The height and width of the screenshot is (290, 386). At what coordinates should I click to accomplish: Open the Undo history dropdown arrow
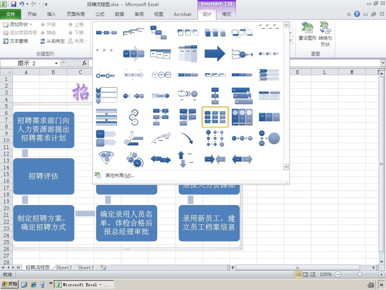point(27,4)
